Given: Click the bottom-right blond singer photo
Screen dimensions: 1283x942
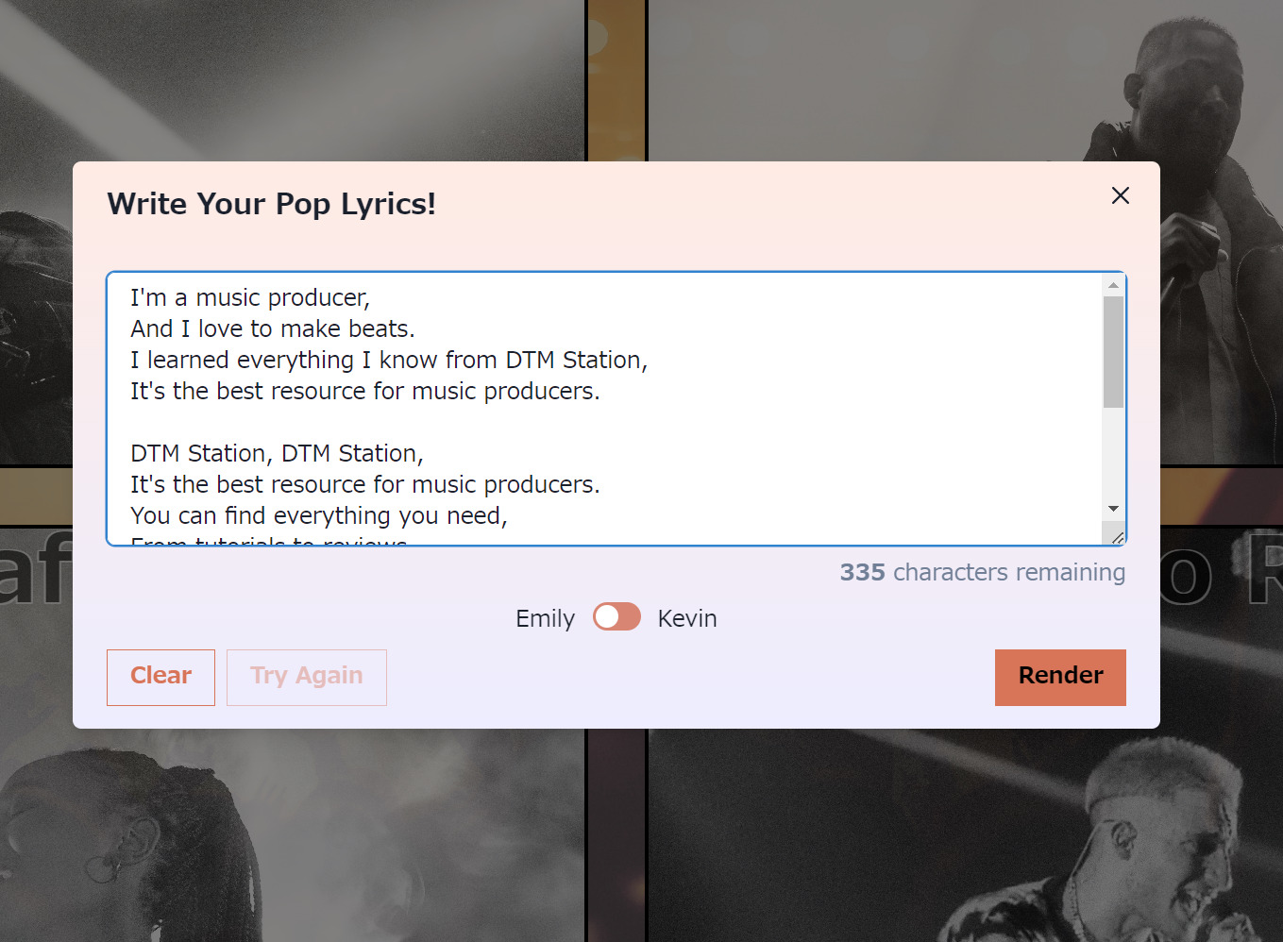Looking at the screenshot, I should pyautogui.click(x=965, y=836).
